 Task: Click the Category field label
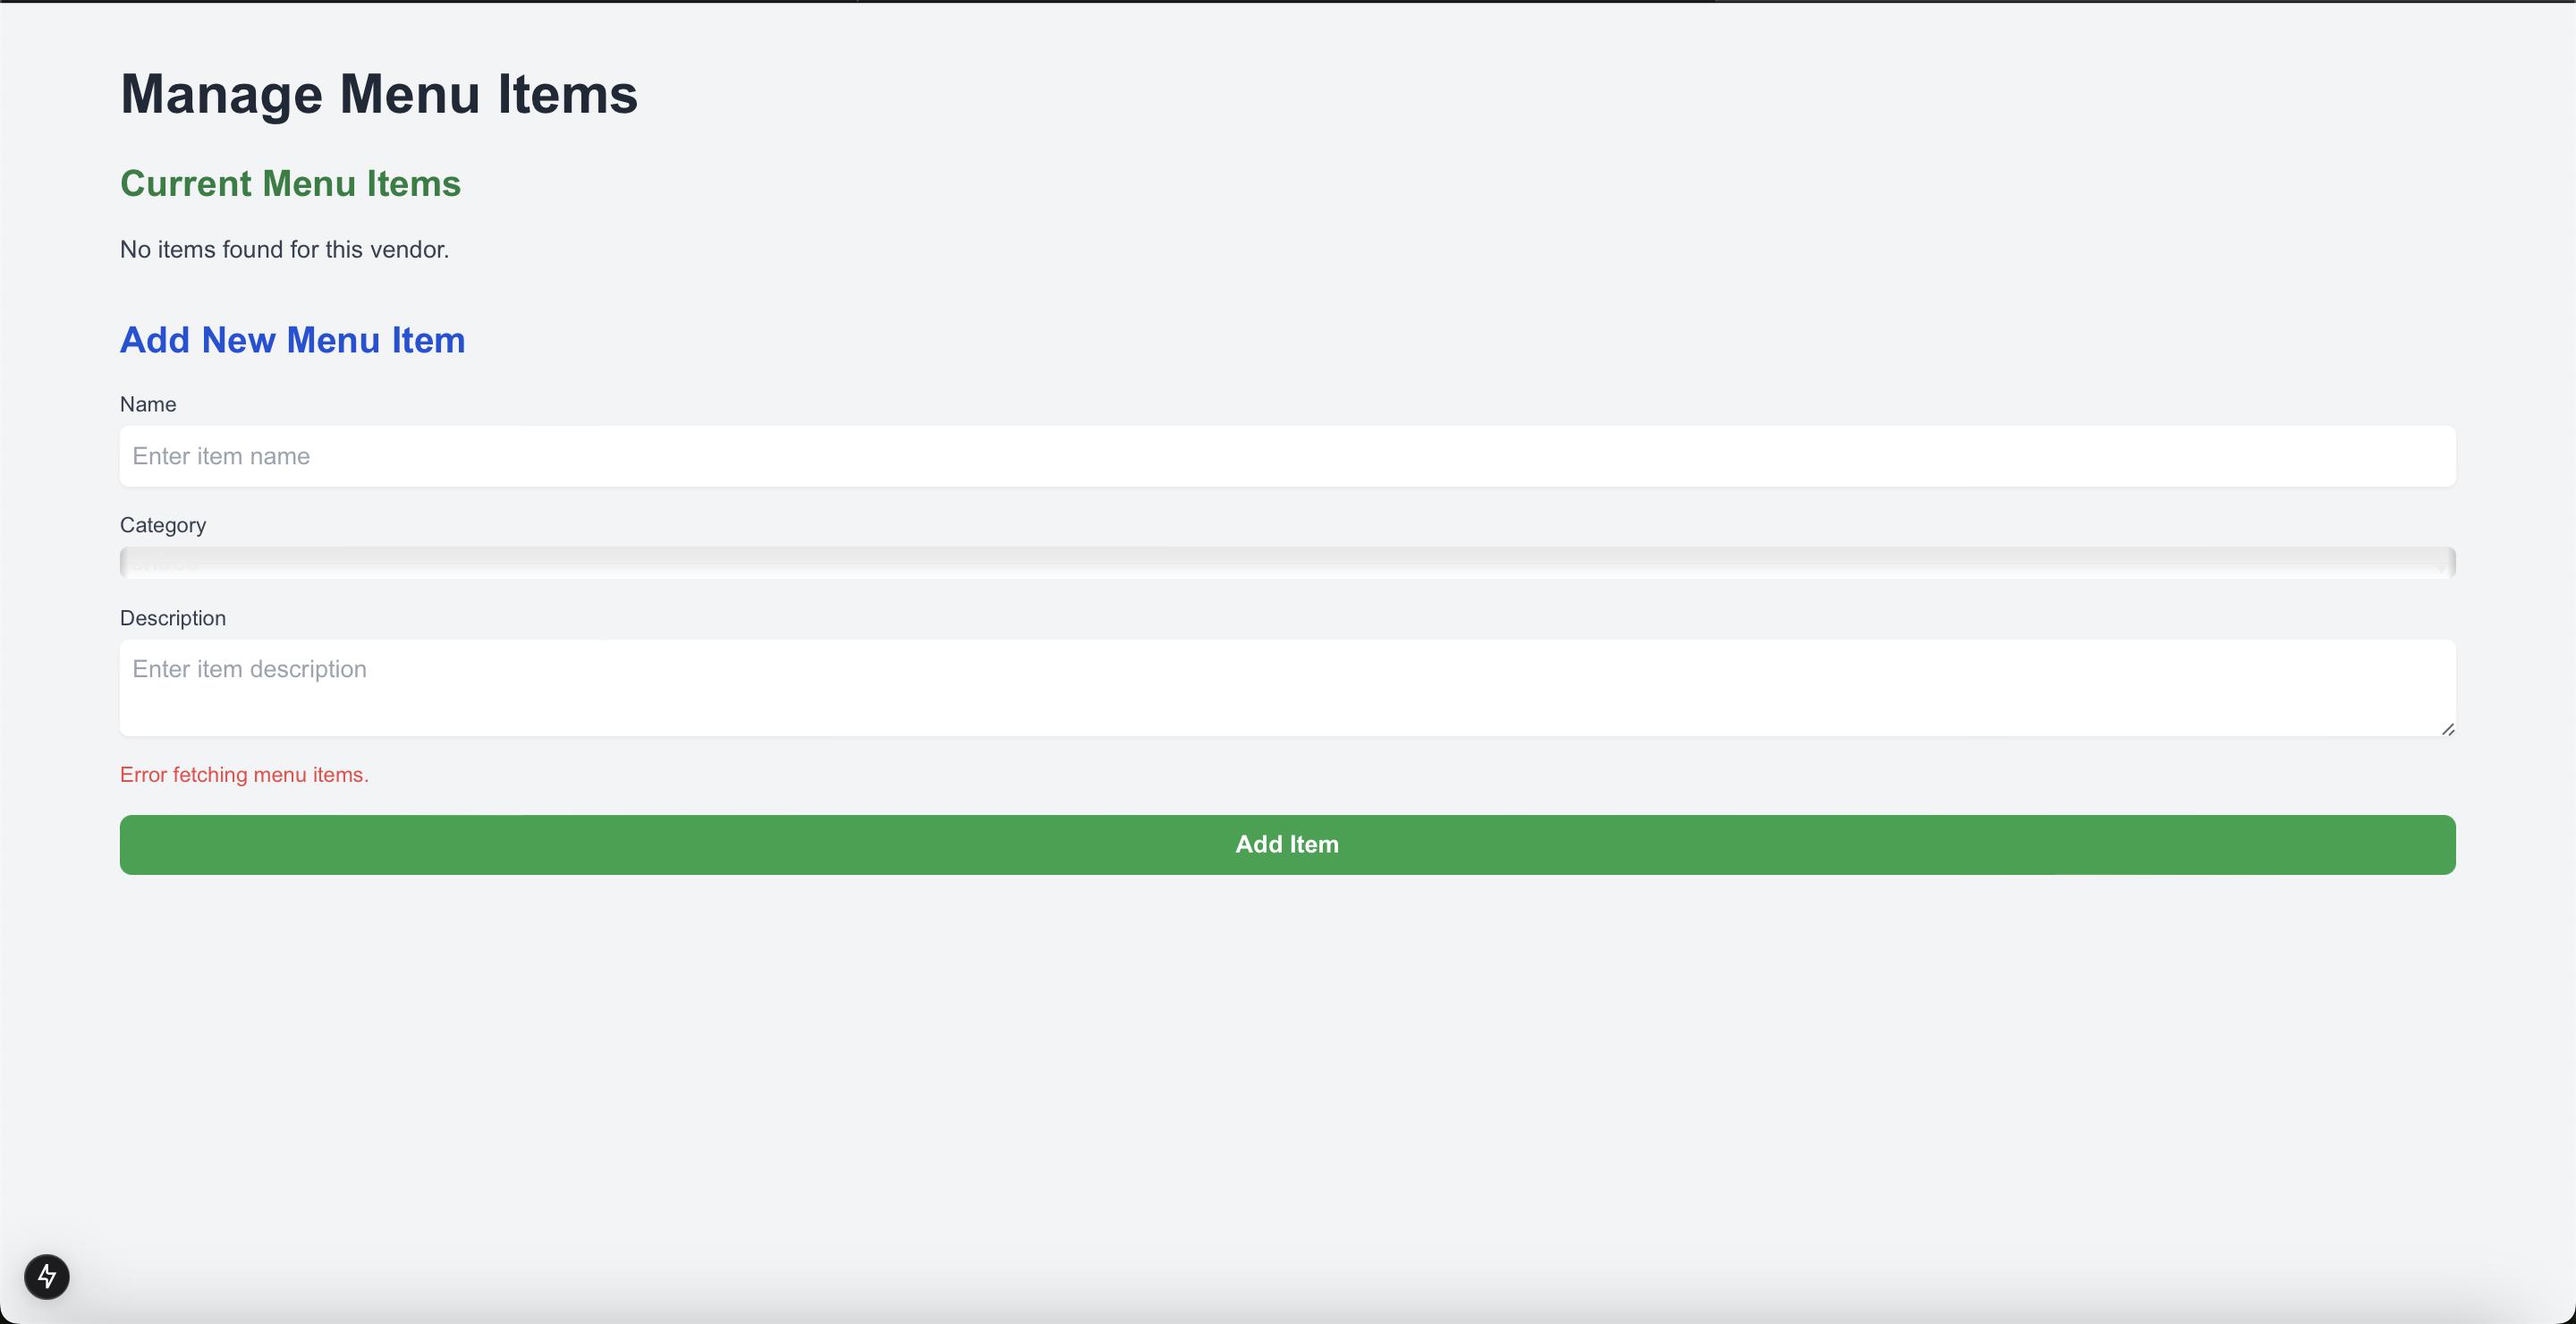(x=163, y=525)
